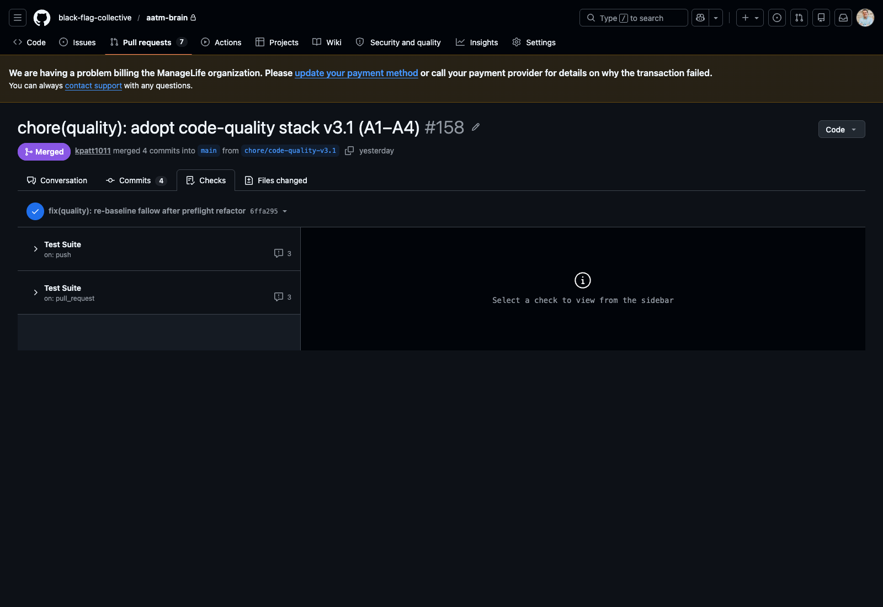Click the update your payment method link

356,73
